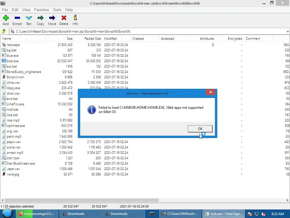The width and height of the screenshot is (290, 218).
Task: Select BonziBuddy_original.exe file name
Action: click(24, 72)
